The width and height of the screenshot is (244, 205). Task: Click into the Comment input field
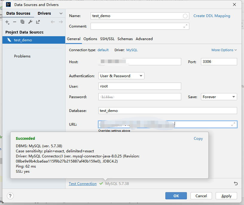pos(140,26)
